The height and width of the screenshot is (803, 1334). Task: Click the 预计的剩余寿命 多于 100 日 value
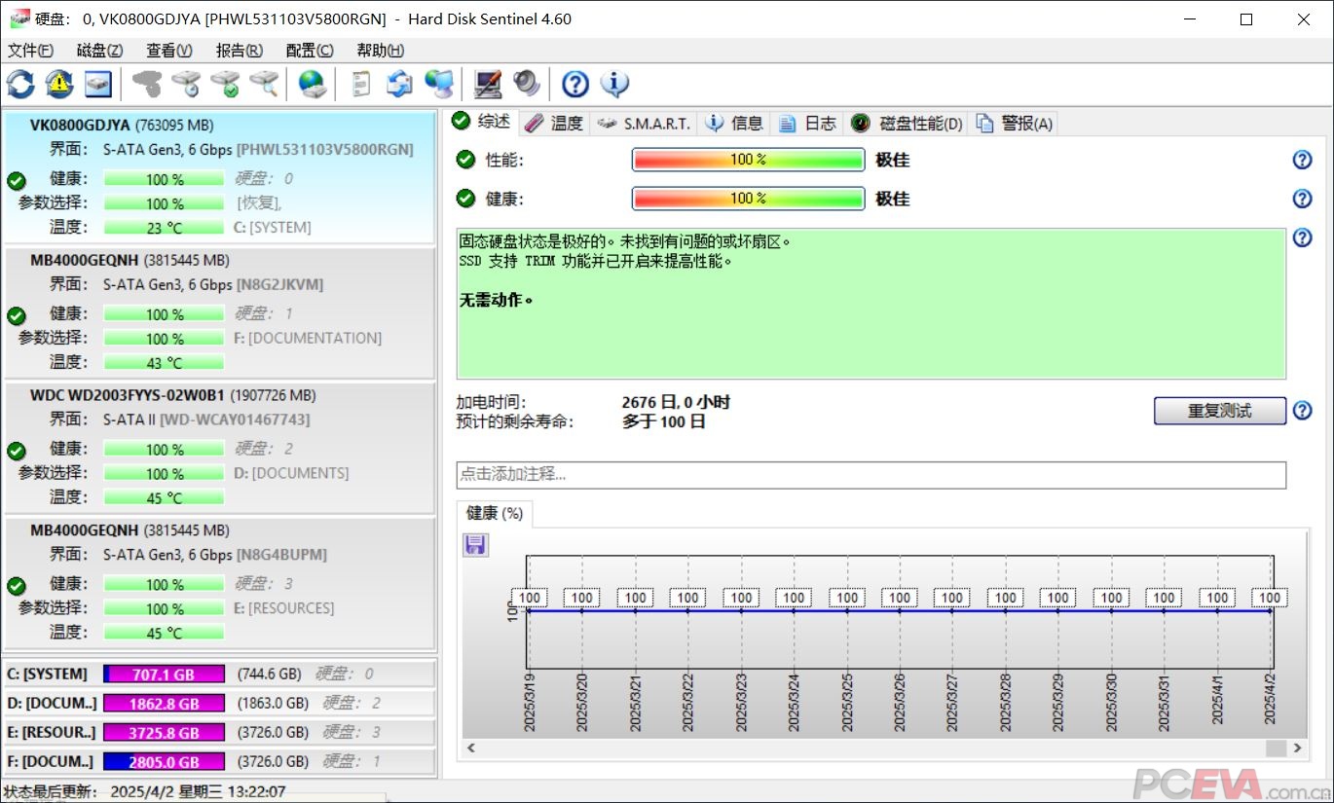click(x=663, y=421)
